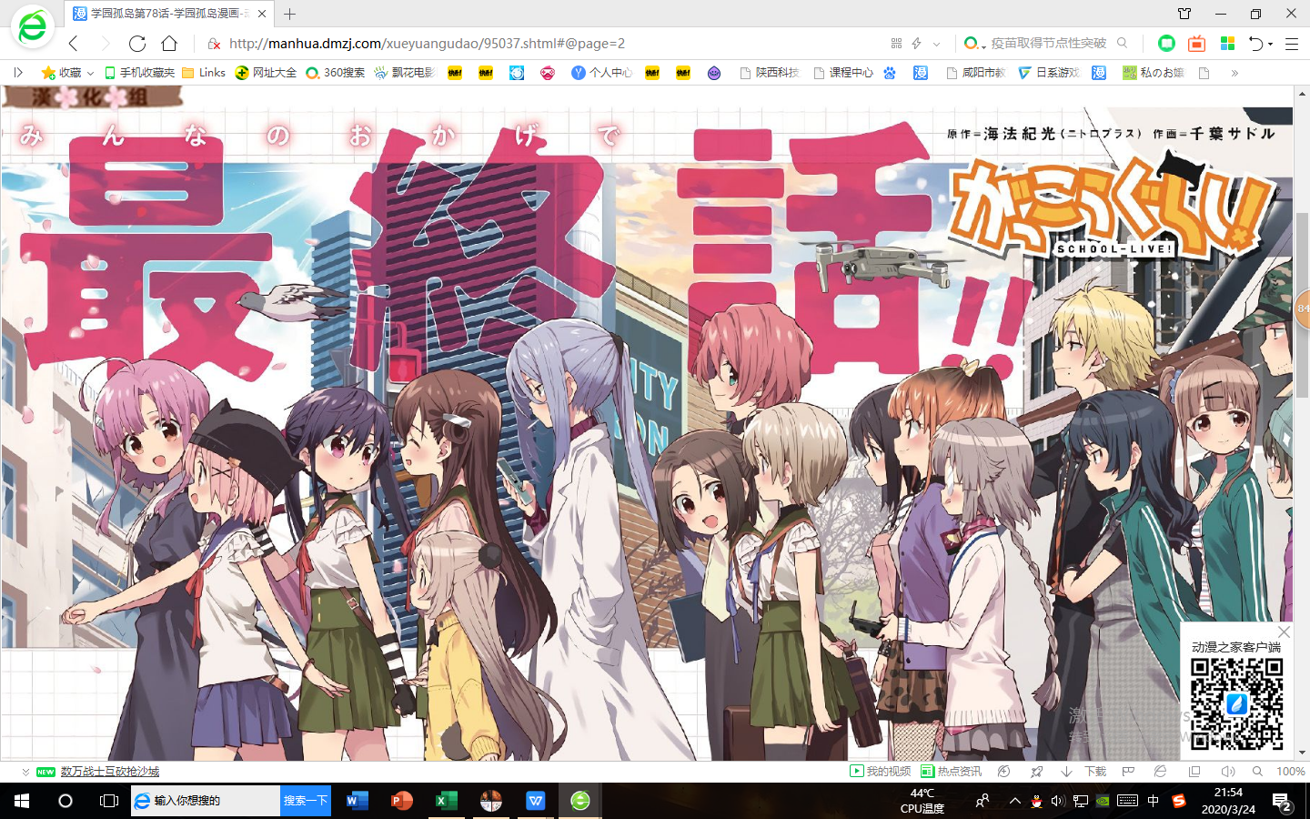1310x819 pixels.
Task: Toggle the bookmarks sidebar arrow
Action: (x=17, y=73)
